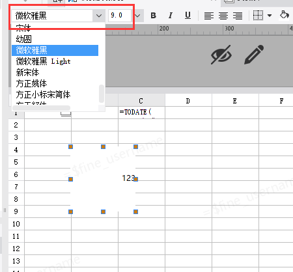Viewport: 293px width, 272px height.
Task: Select row 10 header
Action: (16, 224)
